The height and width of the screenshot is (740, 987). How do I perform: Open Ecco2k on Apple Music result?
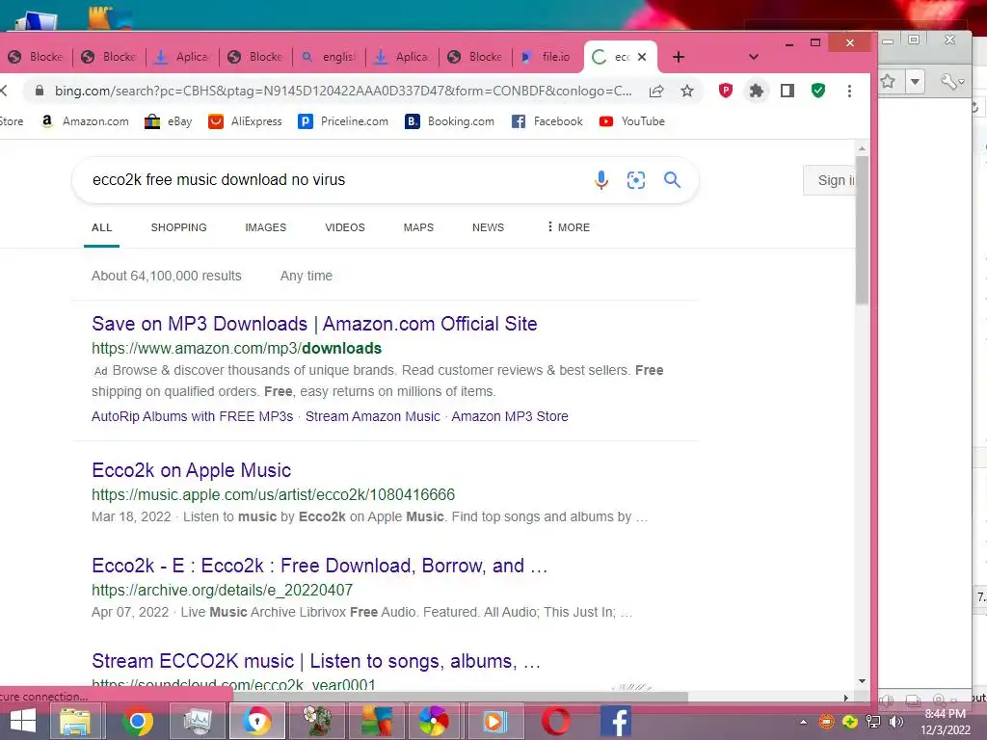pyautogui.click(x=192, y=470)
